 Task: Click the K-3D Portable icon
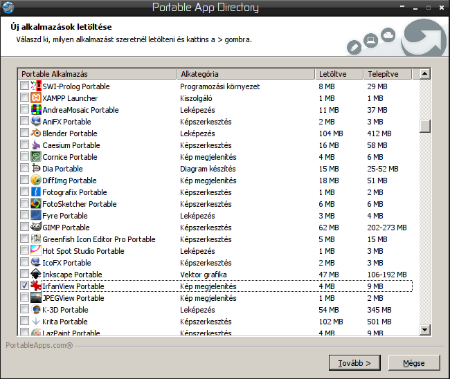(36, 310)
